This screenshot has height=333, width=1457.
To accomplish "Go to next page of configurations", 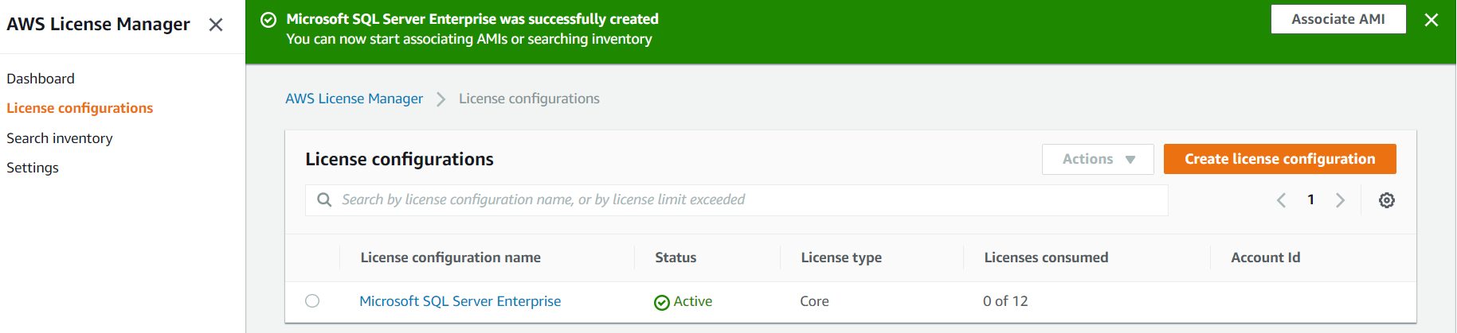I will (x=1340, y=200).
